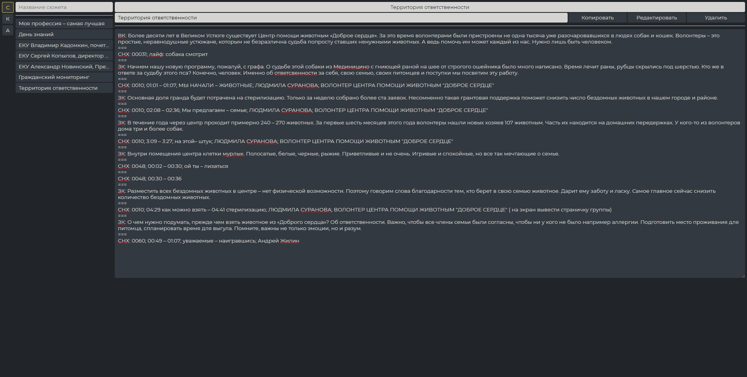Select the 'День знаний' story
The height and width of the screenshot is (377, 747).
64,35
